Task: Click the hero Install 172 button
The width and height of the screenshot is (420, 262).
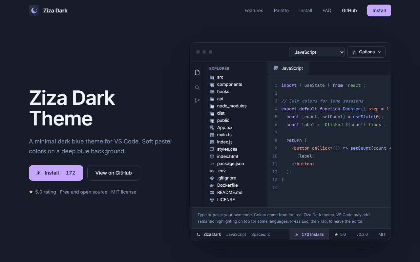Action: coord(56,173)
